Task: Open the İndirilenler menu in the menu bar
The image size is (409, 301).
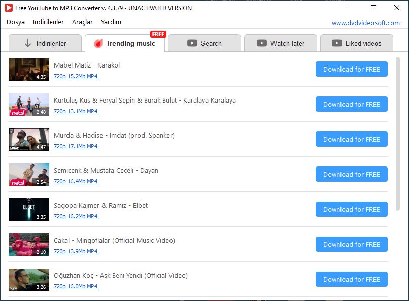Action: point(48,22)
